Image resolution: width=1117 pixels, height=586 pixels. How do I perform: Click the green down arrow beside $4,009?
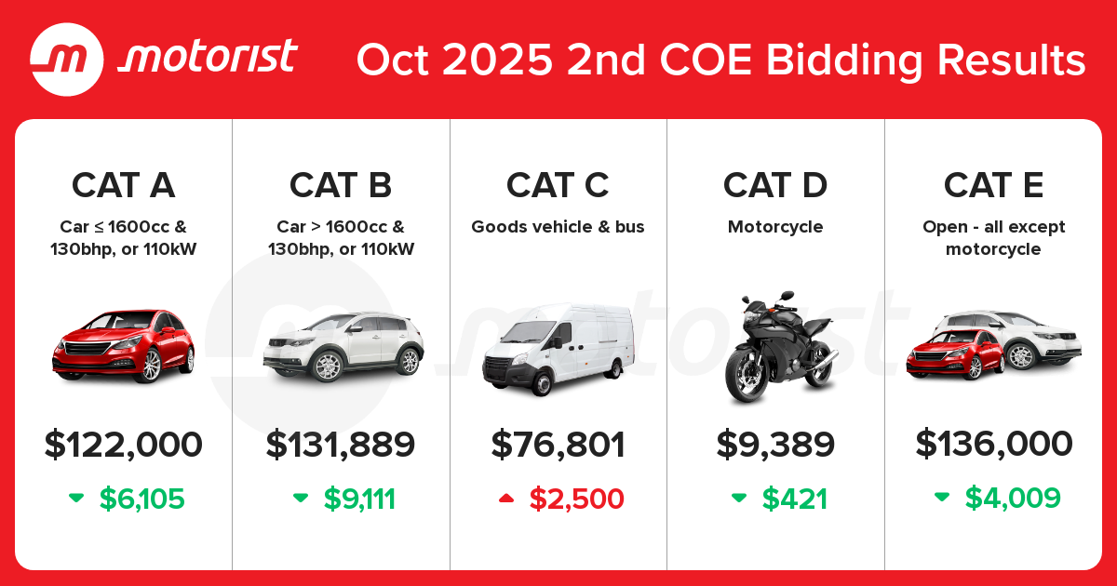[x=942, y=499]
